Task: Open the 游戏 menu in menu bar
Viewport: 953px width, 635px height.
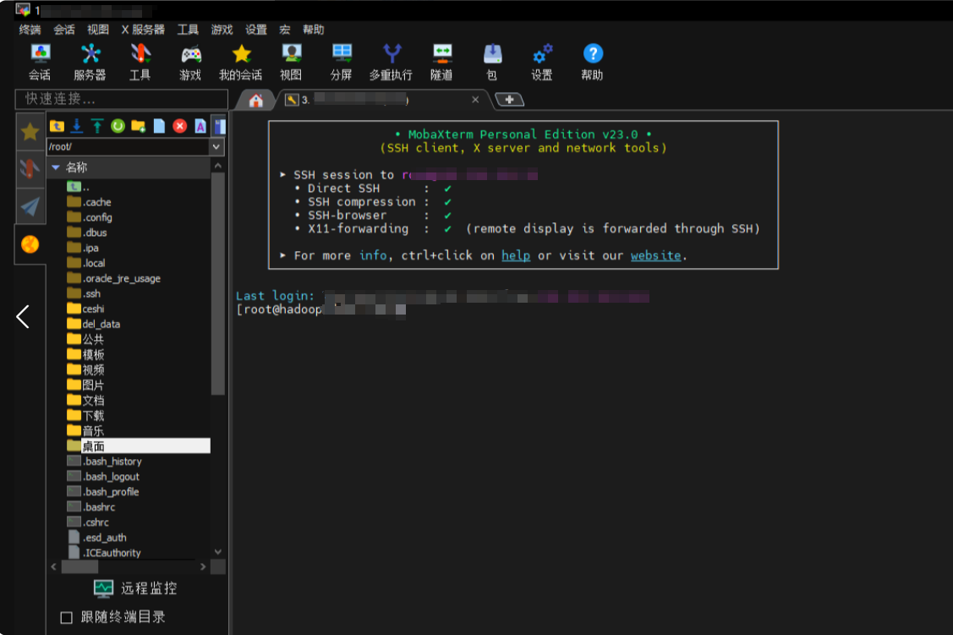Action: click(222, 29)
